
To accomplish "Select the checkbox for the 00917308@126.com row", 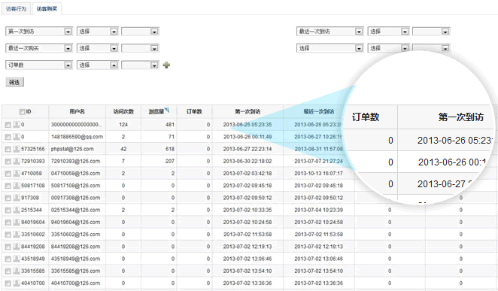I will (8, 199).
